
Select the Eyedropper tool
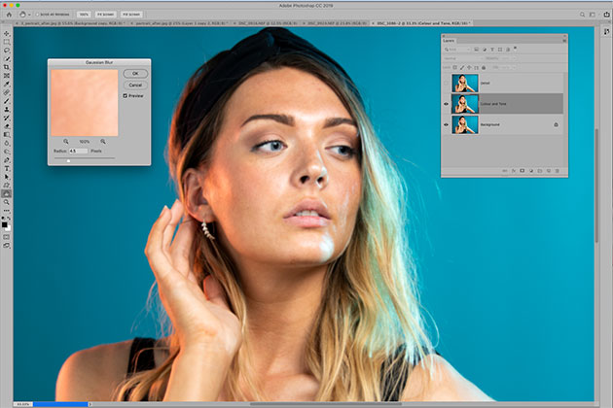(x=6, y=84)
